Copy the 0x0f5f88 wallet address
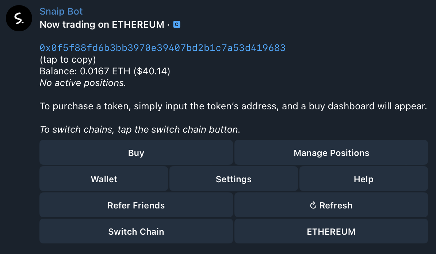Viewport: 436px width, 254px height. pos(162,48)
